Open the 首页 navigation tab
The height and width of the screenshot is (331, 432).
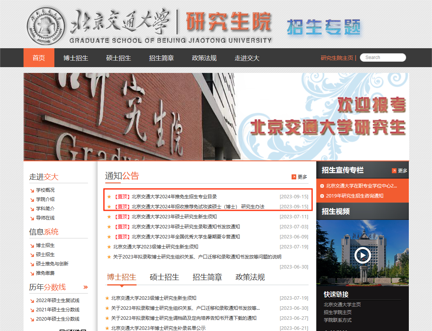[x=39, y=57]
